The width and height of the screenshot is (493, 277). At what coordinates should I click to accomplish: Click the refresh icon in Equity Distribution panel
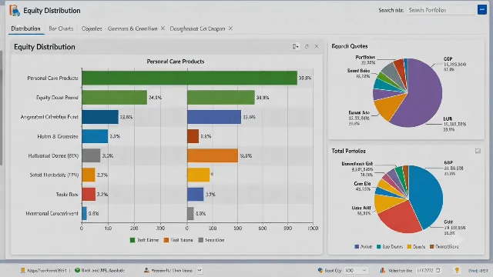coord(307,46)
